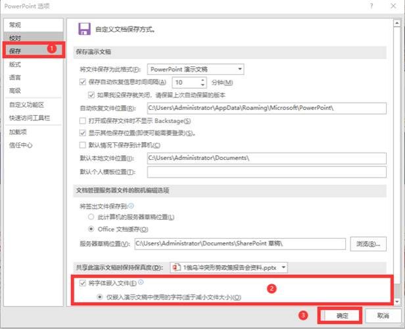Image resolution: width=405 pixels, height=329 pixels.
Task: Increase auto-recover minutes with spinner up arrow
Action: (x=202, y=80)
